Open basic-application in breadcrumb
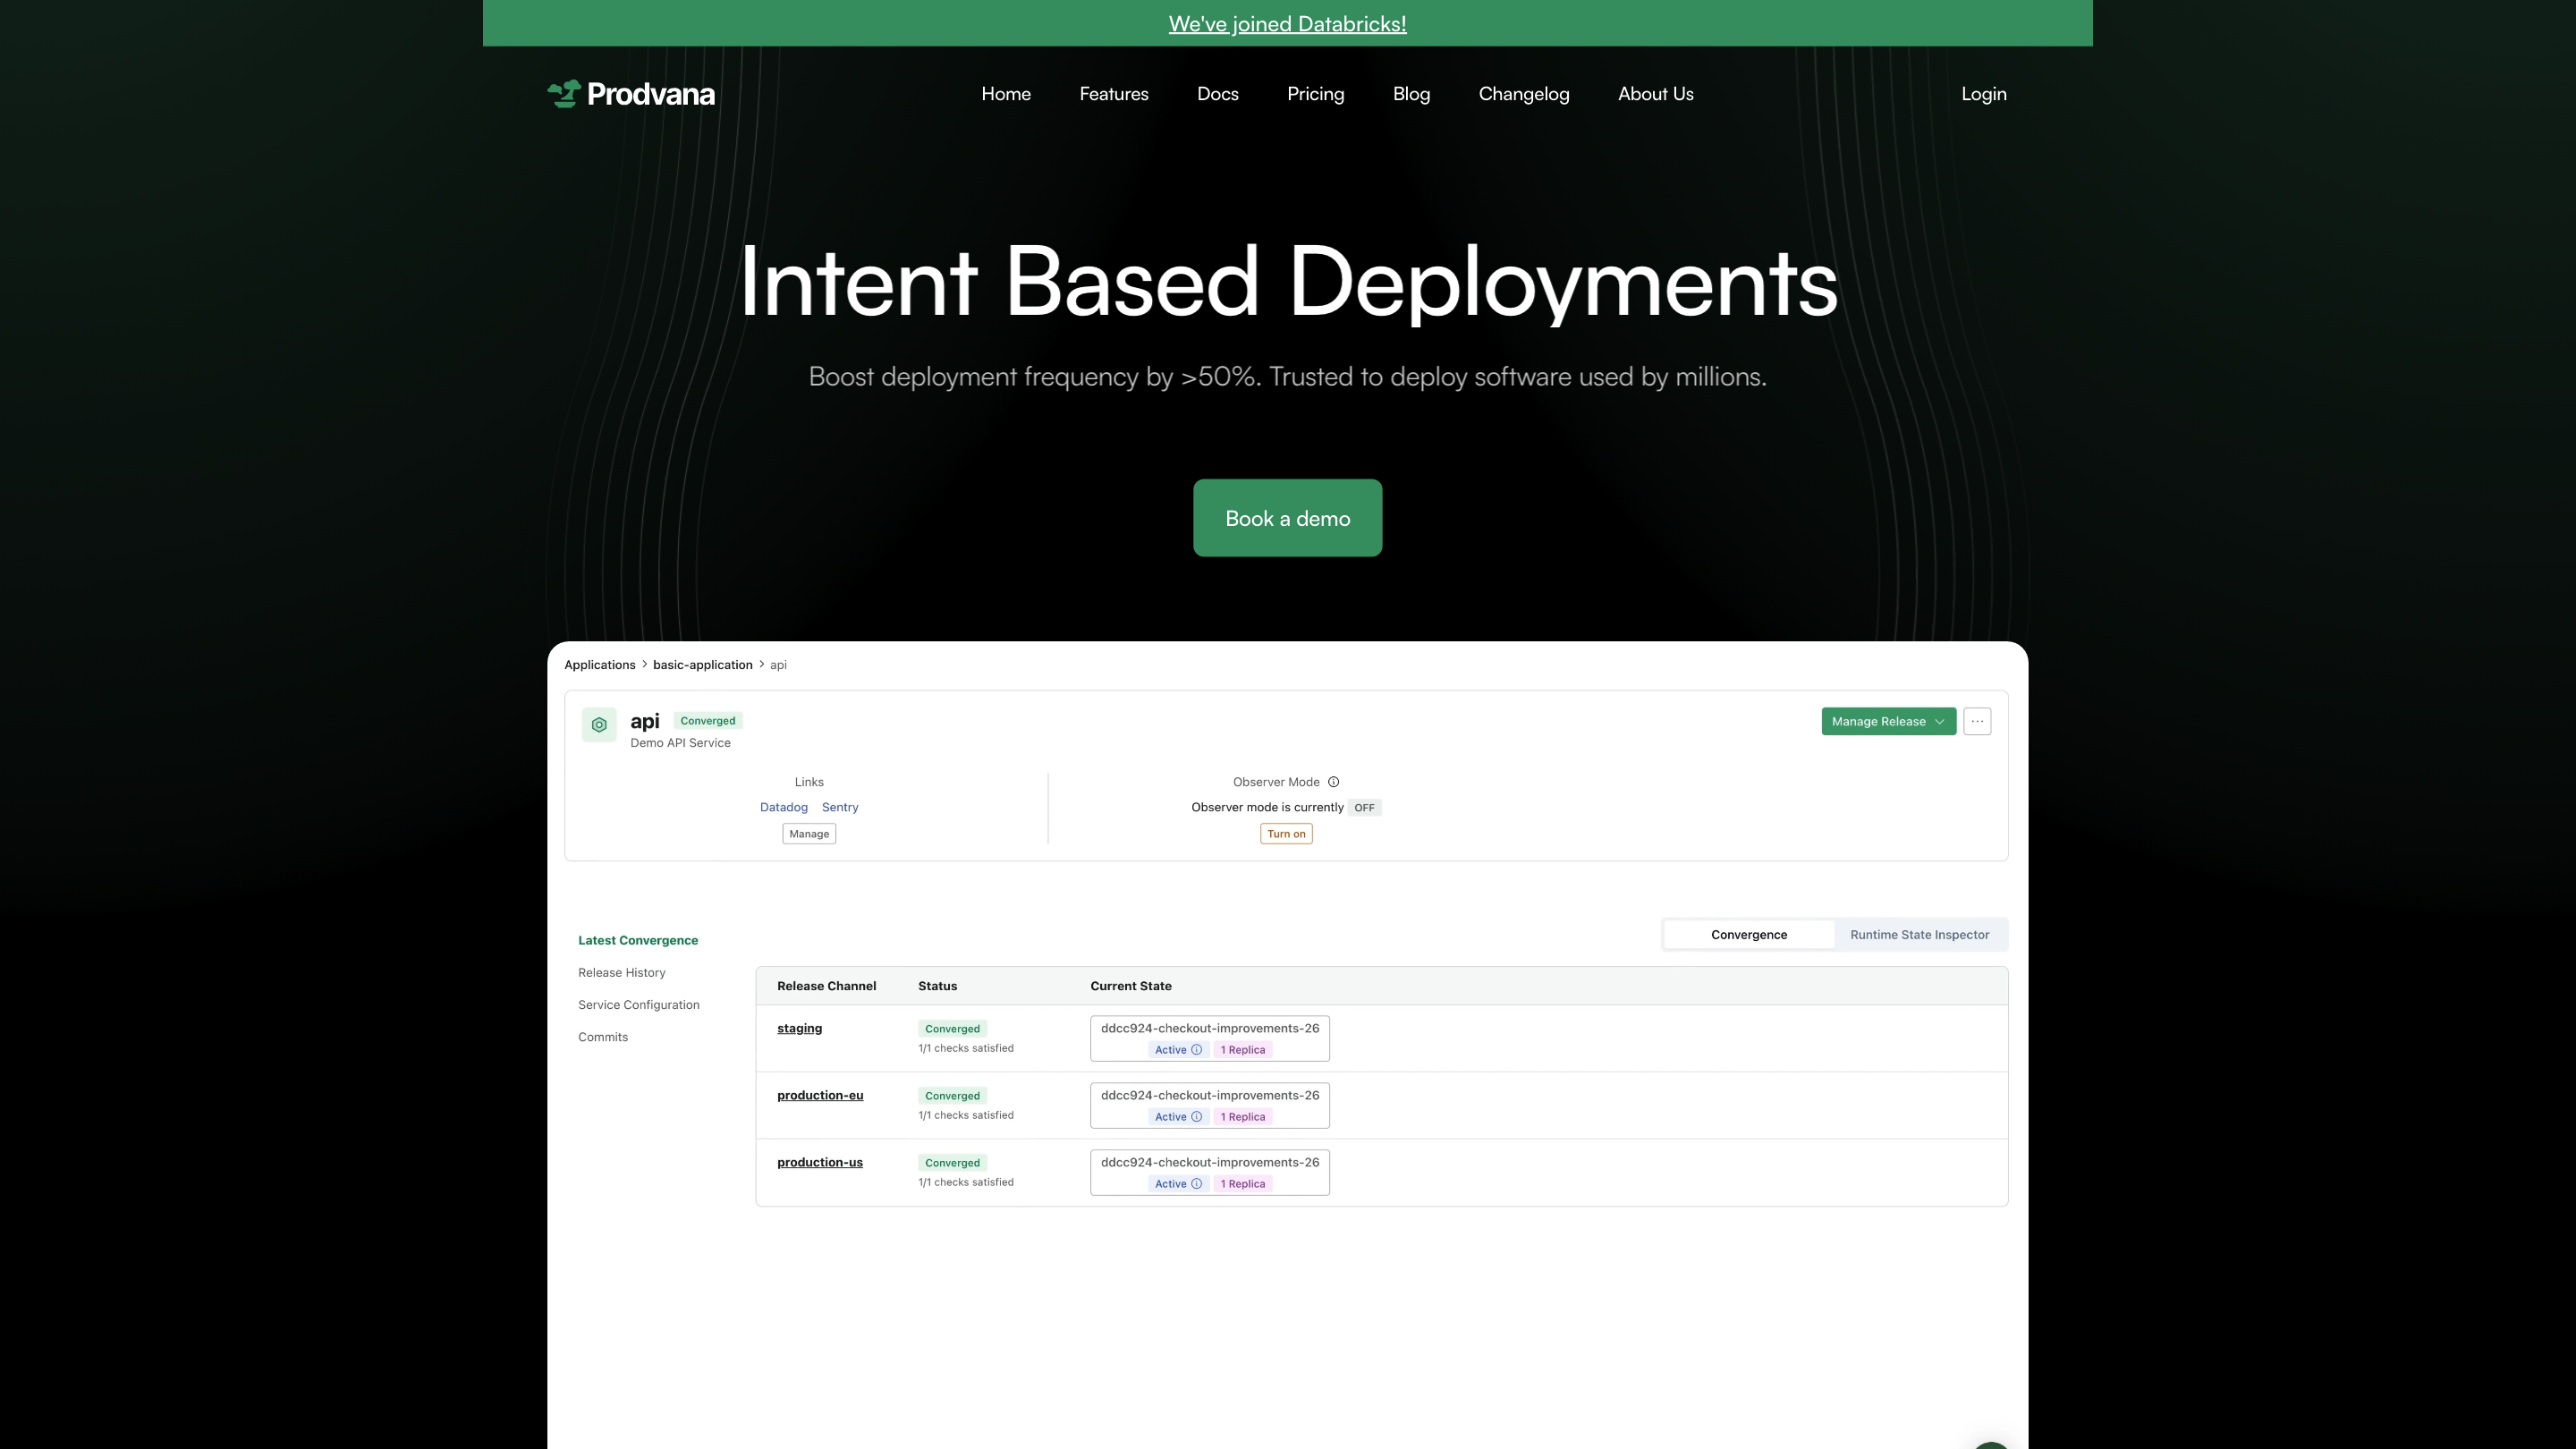The height and width of the screenshot is (1449, 2576). [x=702, y=665]
